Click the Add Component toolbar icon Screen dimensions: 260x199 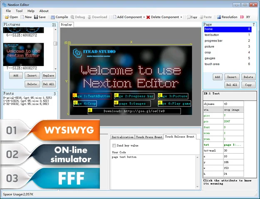pos(115,17)
